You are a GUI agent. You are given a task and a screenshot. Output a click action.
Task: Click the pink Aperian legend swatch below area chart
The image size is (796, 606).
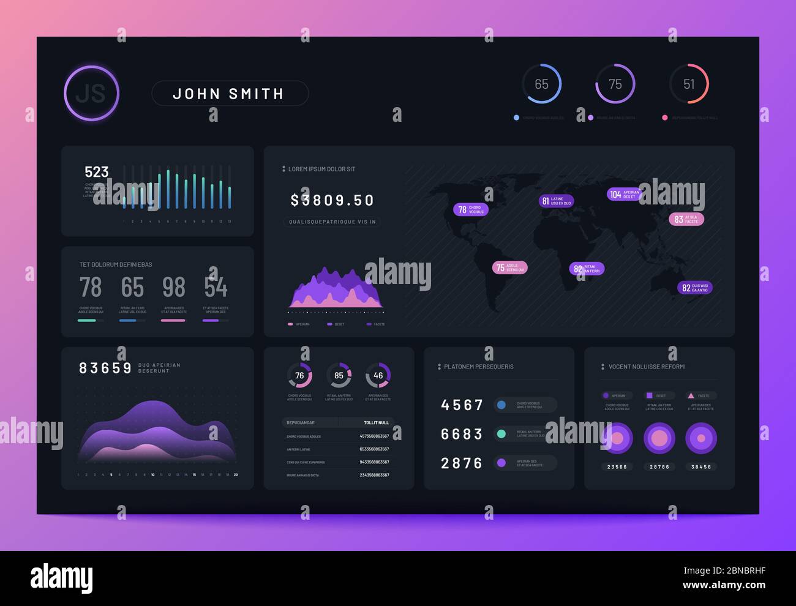pyautogui.click(x=290, y=324)
